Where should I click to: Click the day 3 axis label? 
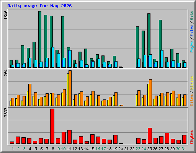(24, 149)
